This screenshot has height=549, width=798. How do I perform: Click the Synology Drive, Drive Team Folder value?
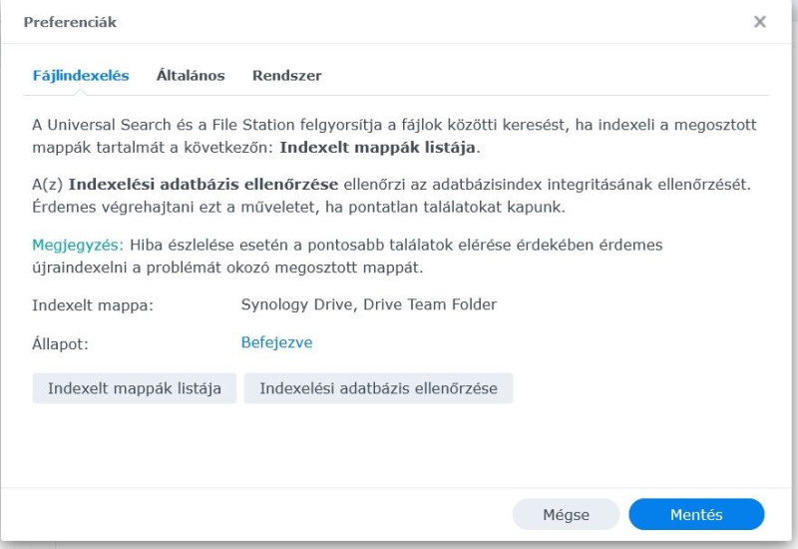click(368, 304)
